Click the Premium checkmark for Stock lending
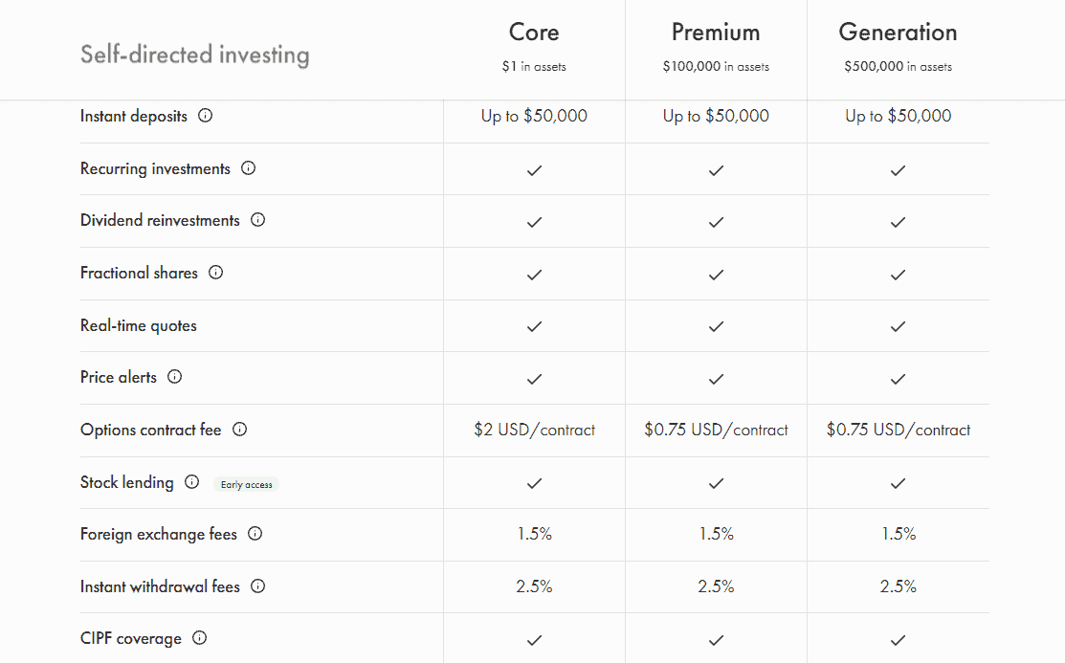1065x663 pixels. pos(716,483)
